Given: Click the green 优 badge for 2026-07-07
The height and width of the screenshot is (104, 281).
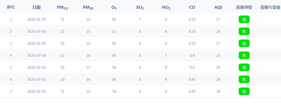Looking at the screenshot, I should coord(244,19).
